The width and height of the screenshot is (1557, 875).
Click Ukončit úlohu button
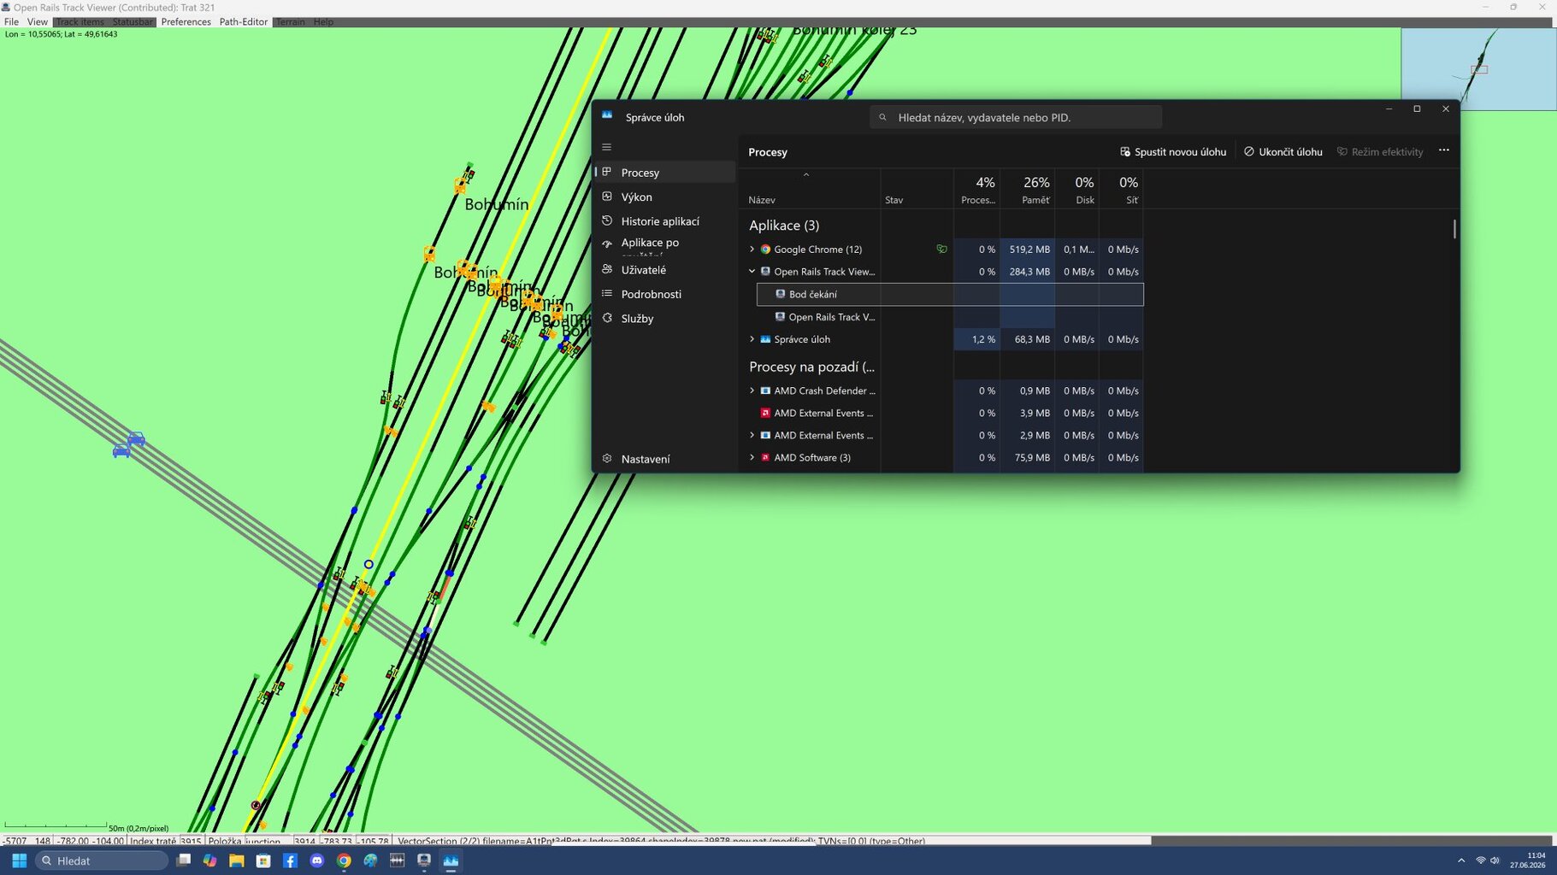(1283, 152)
